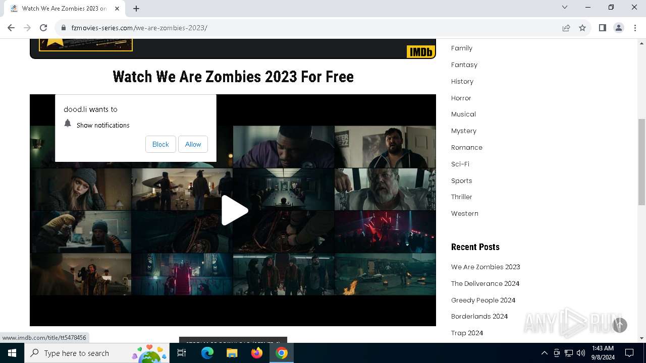Open Task View on the taskbar
Viewport: 646px width, 363px height.
click(182, 353)
